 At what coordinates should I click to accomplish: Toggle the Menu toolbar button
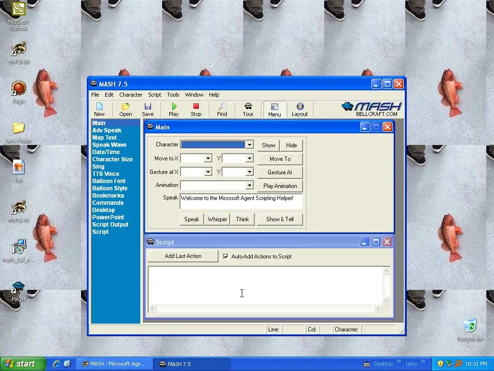click(x=274, y=110)
